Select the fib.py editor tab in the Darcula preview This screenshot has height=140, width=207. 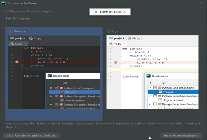pyautogui.click(x=18, y=44)
